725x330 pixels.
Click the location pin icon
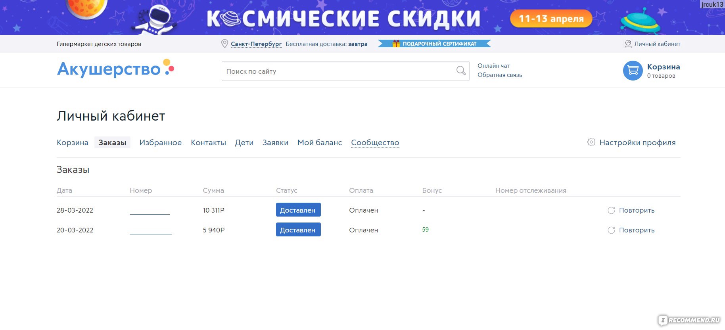tap(224, 44)
